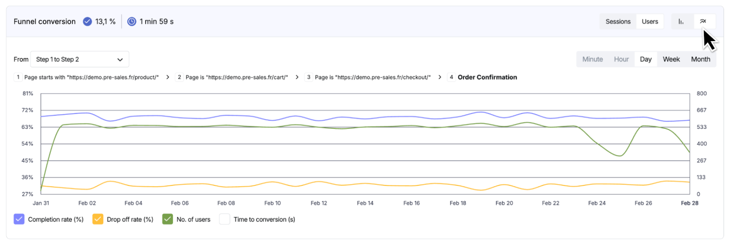Screen dimensions: 731x245
Task: Click chevron between step 2 and 3
Action: (x=297, y=77)
